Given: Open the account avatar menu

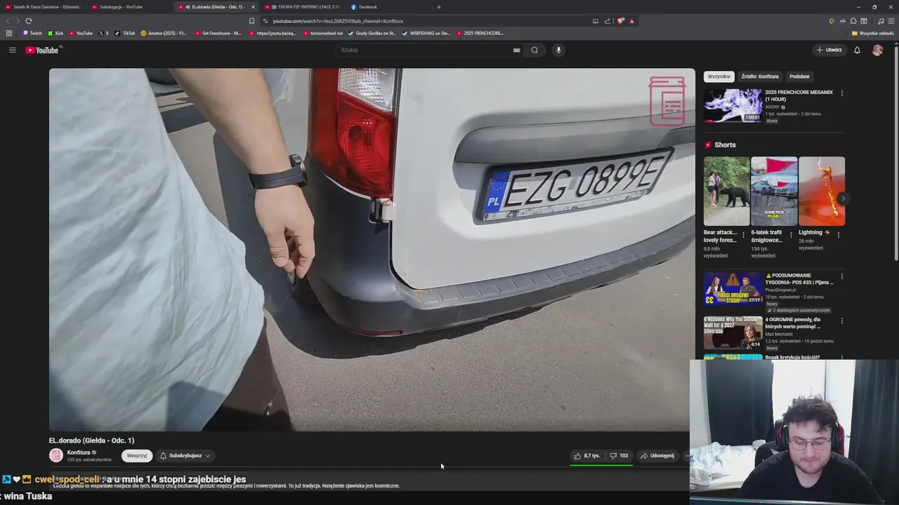Looking at the screenshot, I should pyautogui.click(x=877, y=50).
